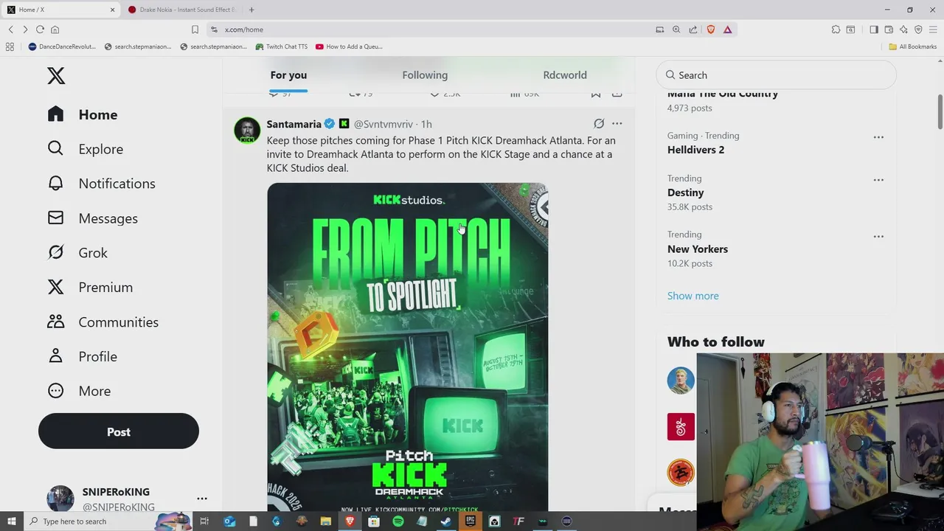The height and width of the screenshot is (531, 944).
Task: Open the How to Add a Queu... bookmark
Action: 349,46
